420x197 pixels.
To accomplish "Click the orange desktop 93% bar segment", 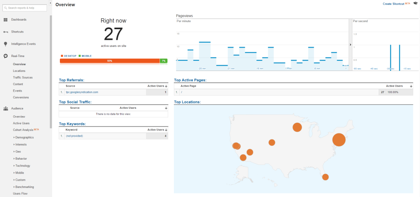I will pyautogui.click(x=110, y=61).
